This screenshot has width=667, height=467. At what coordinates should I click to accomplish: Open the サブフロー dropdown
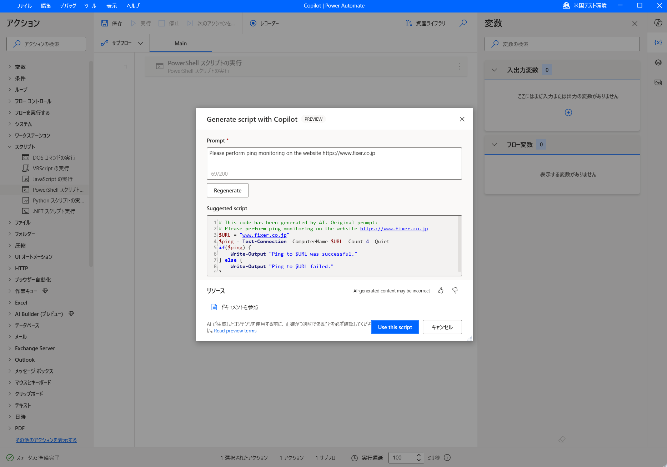[141, 43]
